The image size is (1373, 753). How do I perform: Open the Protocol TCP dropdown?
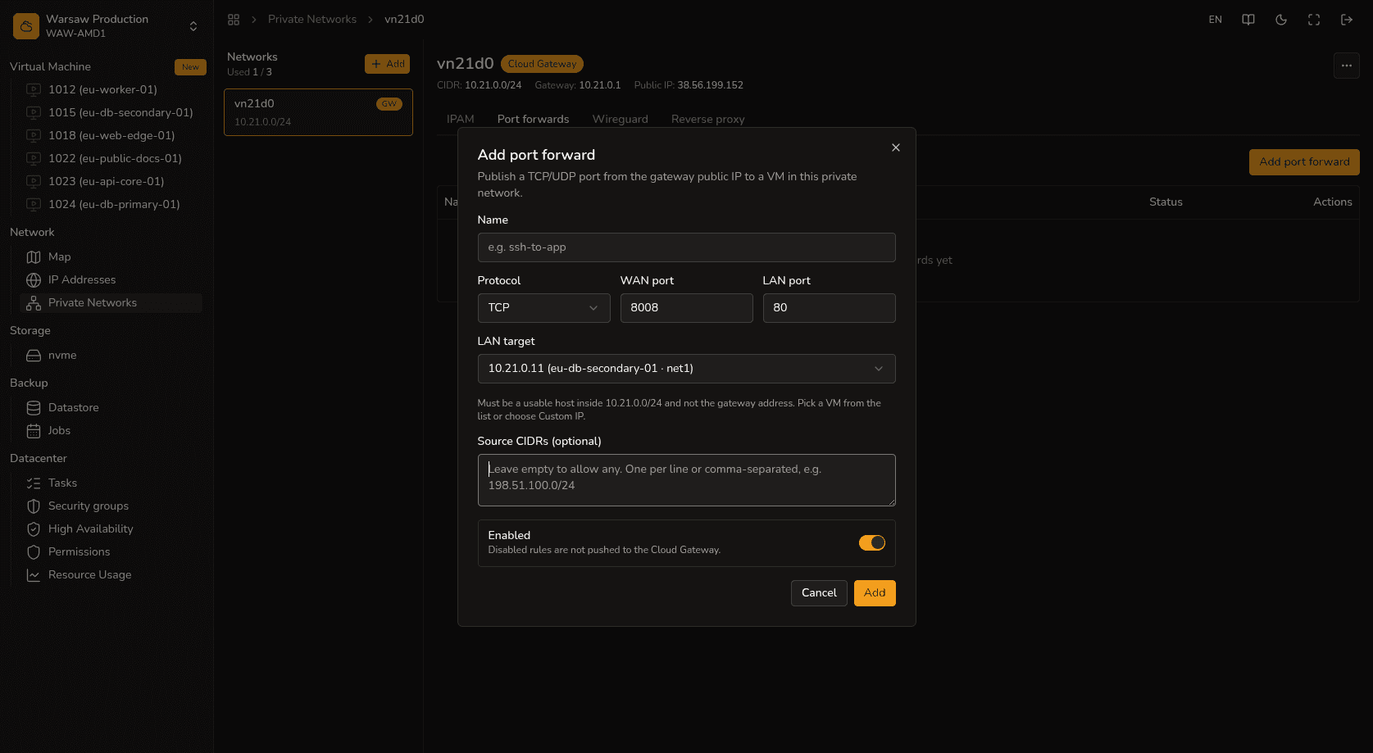tap(543, 308)
